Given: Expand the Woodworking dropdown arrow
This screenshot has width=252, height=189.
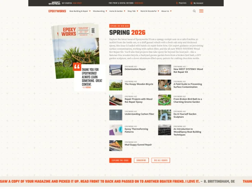Looking at the screenshot, I should click(106, 11).
